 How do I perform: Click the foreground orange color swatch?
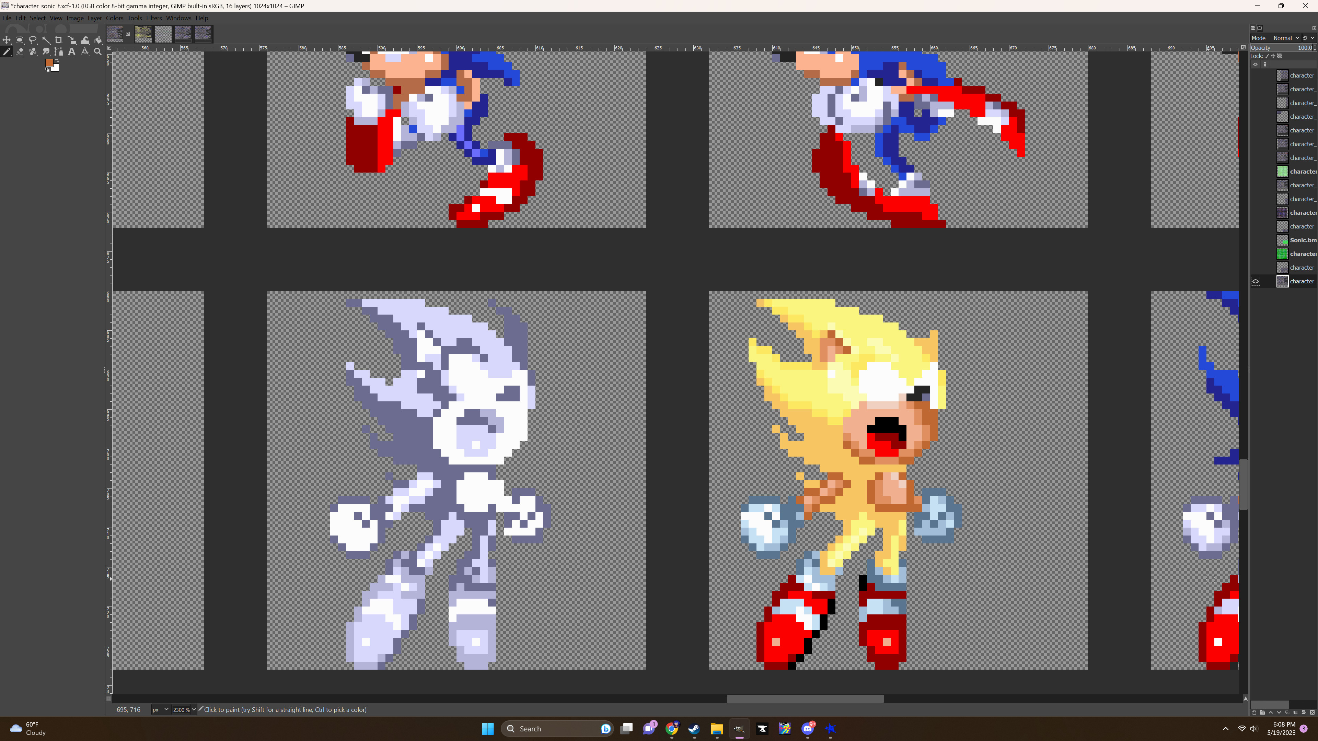[x=49, y=63]
